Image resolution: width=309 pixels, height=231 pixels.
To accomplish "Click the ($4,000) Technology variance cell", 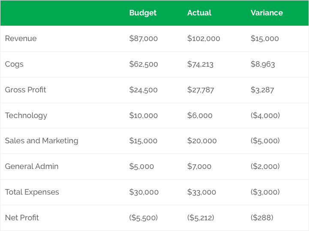I will pyautogui.click(x=265, y=115).
